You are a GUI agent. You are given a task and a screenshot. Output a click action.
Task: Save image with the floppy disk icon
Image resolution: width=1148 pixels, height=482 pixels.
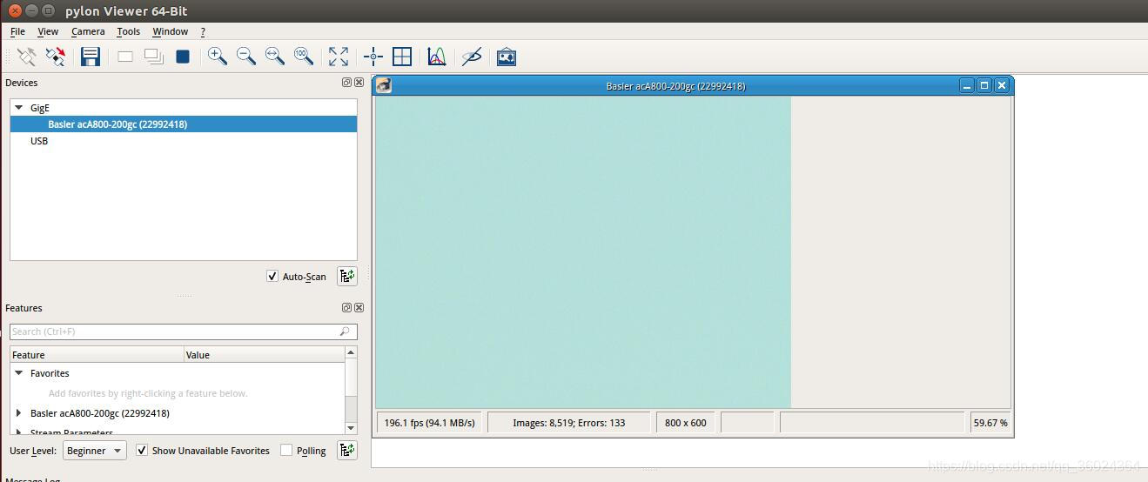tap(91, 57)
